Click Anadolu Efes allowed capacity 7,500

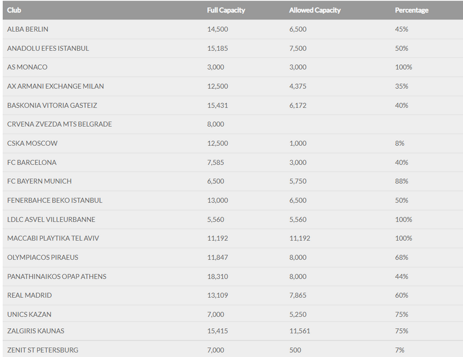click(x=298, y=49)
